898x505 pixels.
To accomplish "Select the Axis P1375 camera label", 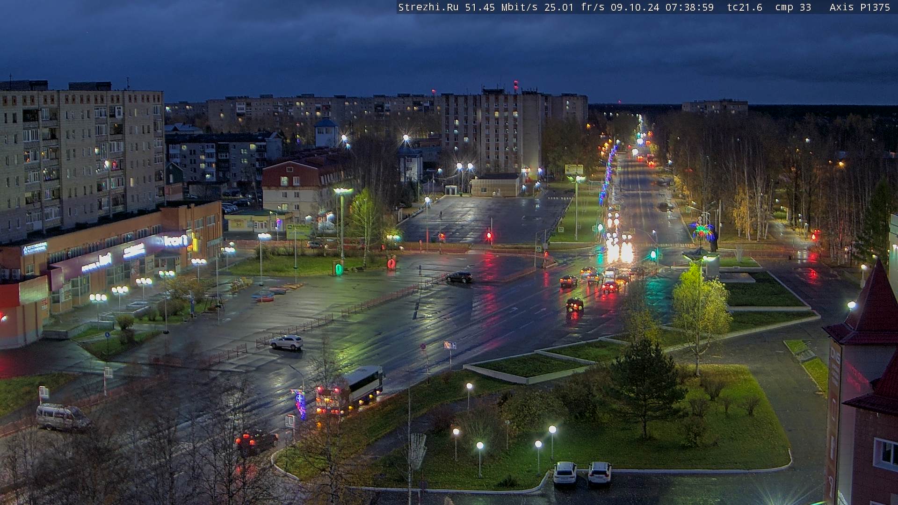I will pyautogui.click(x=860, y=7).
